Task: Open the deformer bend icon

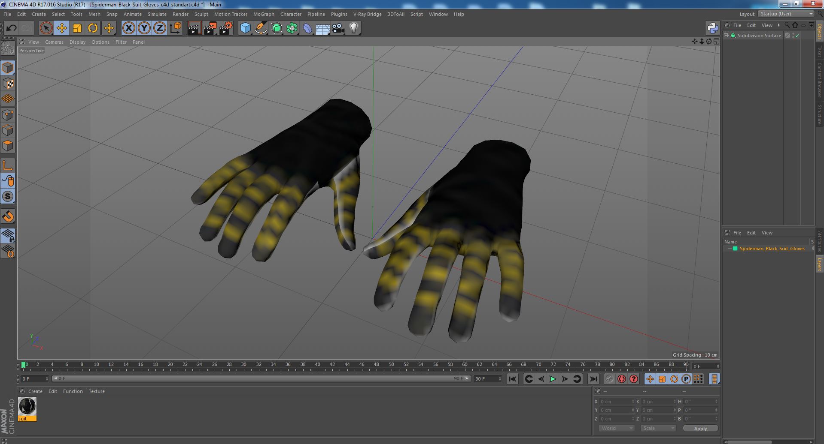Action: point(307,28)
